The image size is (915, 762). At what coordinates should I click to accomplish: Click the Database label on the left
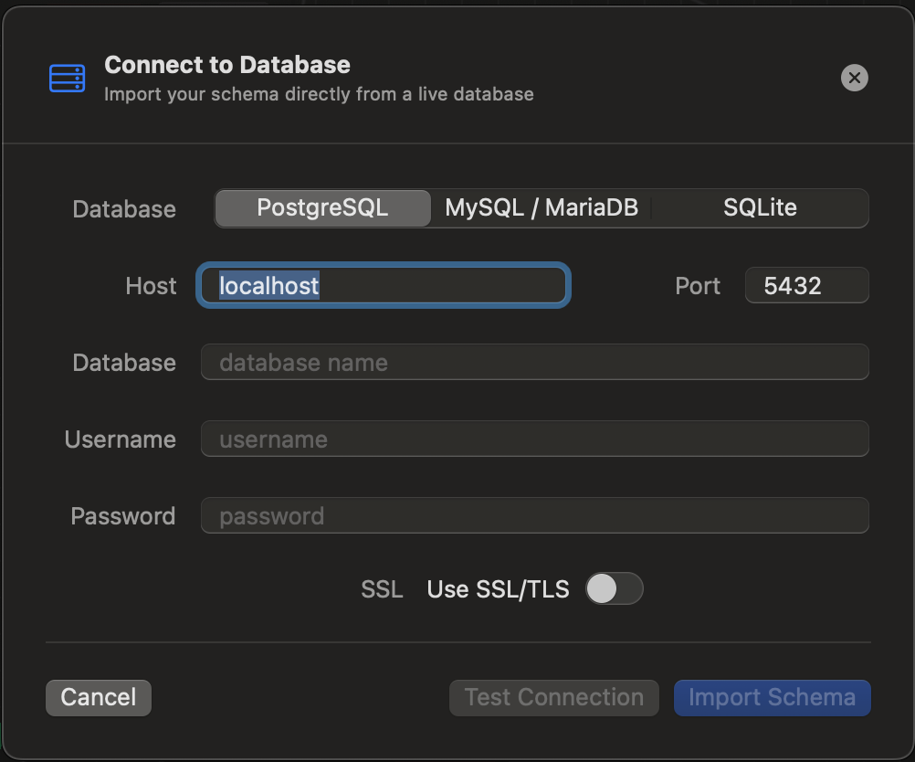(124, 209)
